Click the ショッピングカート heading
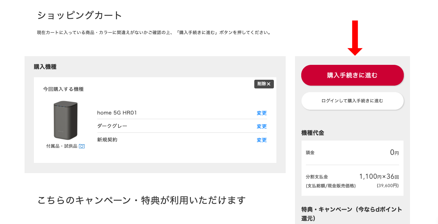The image size is (438, 224). pos(80,15)
